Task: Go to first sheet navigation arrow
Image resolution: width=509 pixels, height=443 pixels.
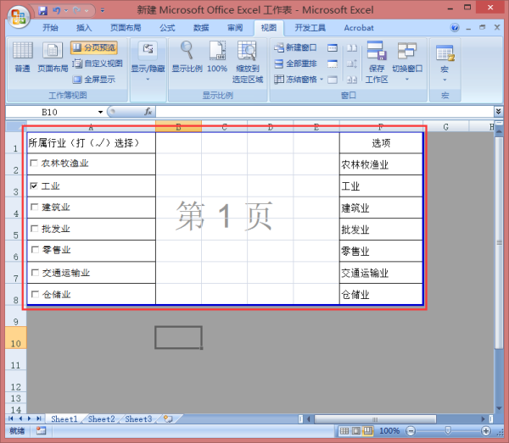Action: click(x=11, y=418)
